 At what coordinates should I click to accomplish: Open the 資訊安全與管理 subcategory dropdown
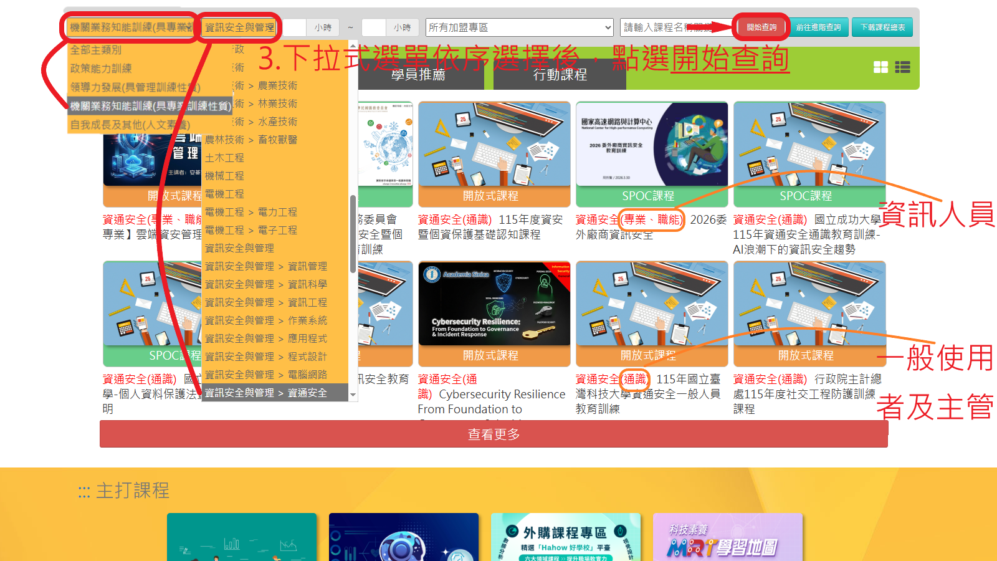pyautogui.click(x=240, y=27)
